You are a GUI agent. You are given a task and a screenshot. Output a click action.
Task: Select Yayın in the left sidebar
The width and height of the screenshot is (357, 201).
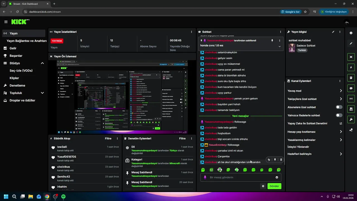point(24,33)
